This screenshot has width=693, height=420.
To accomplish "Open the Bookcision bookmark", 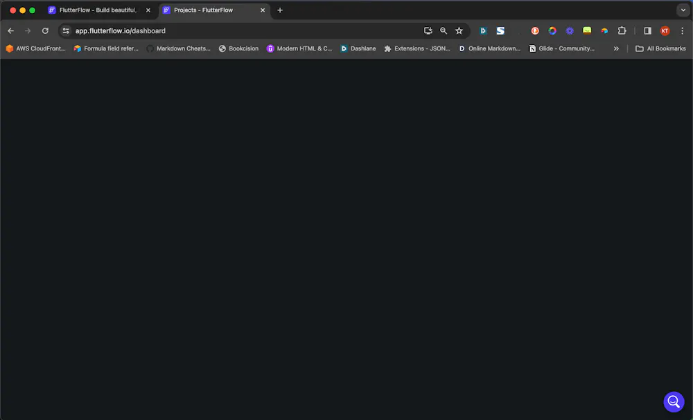I will [x=238, y=48].
